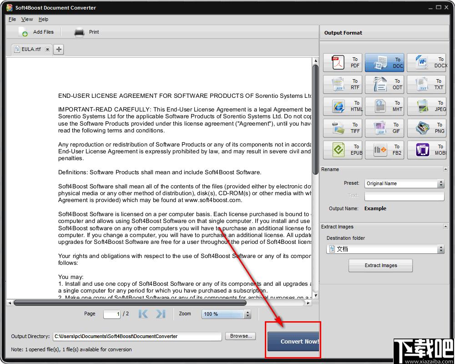The width and height of the screenshot is (455, 364).
Task: Select the To RTF format button
Action: point(343,84)
